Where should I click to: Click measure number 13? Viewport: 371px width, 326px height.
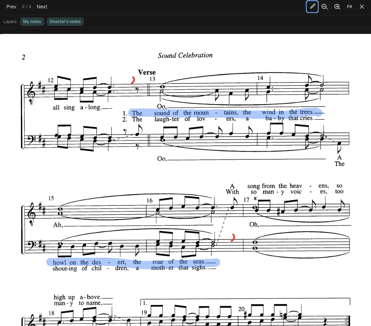pos(152,79)
